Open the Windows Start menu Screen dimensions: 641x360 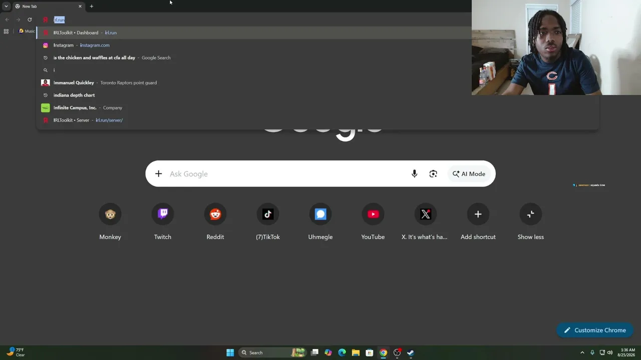[x=230, y=352]
